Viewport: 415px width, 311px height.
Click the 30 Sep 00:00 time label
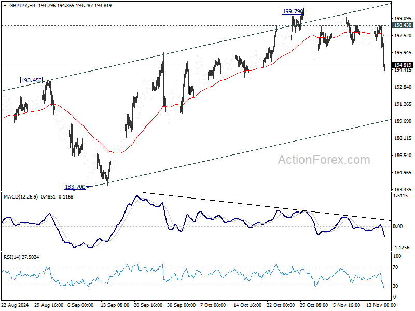[x=181, y=305]
